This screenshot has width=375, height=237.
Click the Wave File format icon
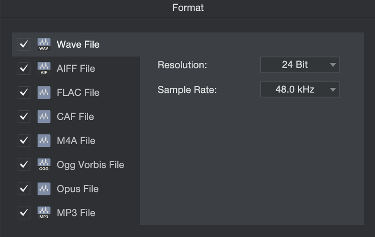coord(44,45)
